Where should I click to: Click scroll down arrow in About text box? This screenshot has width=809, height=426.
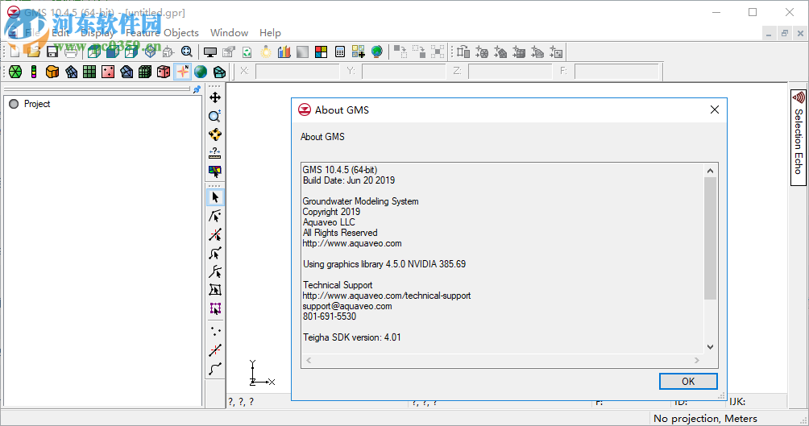(x=710, y=346)
